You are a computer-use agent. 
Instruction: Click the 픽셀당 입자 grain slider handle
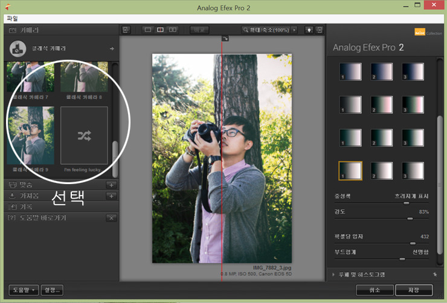pyautogui.click(x=413, y=243)
